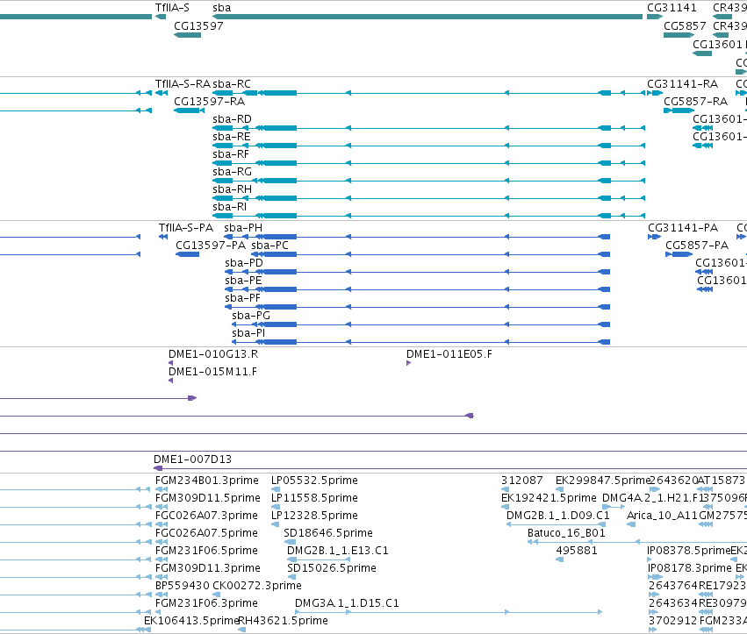Click the CG13597-PA protein label
This screenshot has width=747, height=634.
click(x=211, y=246)
